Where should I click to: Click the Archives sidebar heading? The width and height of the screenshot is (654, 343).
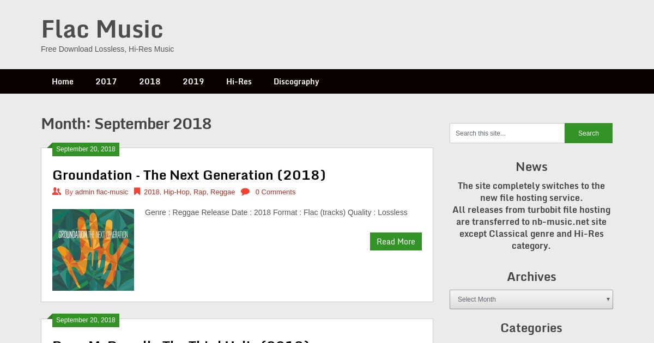coord(531,277)
